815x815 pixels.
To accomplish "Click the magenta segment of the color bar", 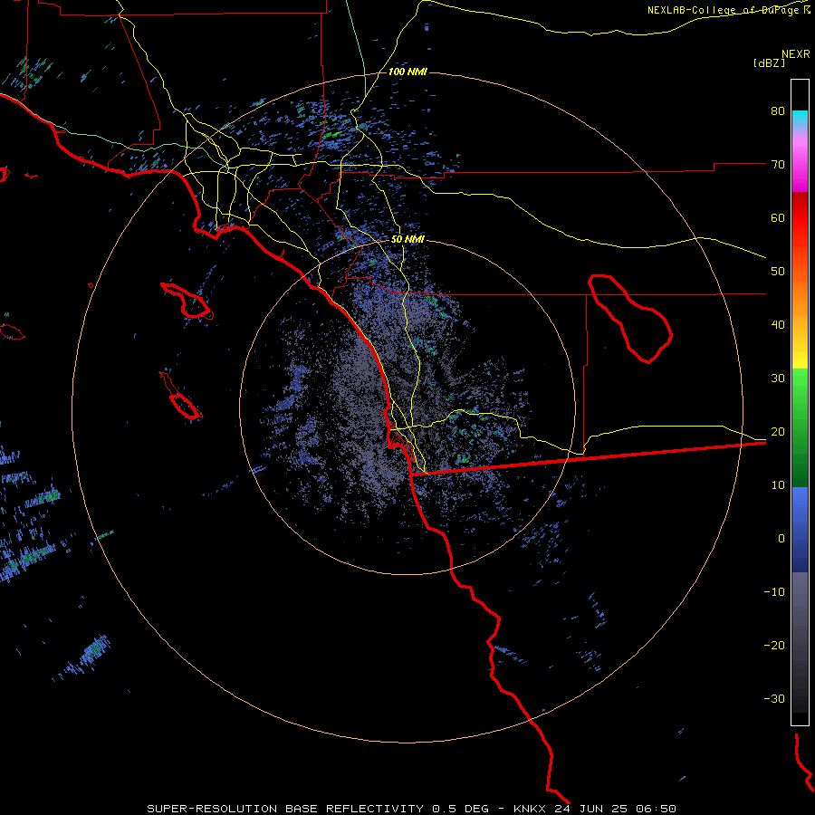I will (800, 167).
